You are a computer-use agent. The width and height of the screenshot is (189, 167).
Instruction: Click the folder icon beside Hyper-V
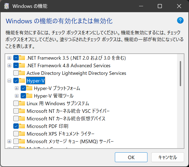[x=22, y=81]
